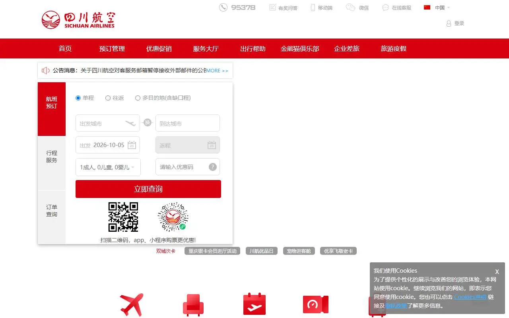Image resolution: width=509 pixels, height=318 pixels.
Task: Click the 重庆银卡会员进厅活动 tag
Action: pyautogui.click(x=212, y=251)
